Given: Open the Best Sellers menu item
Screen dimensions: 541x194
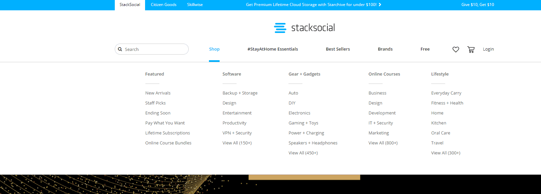Looking at the screenshot, I should click(338, 49).
